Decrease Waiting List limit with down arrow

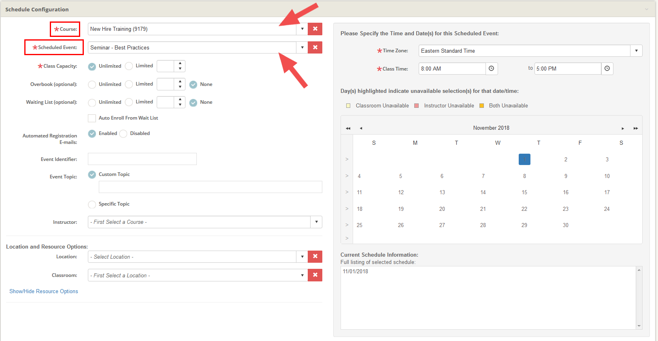coord(180,105)
